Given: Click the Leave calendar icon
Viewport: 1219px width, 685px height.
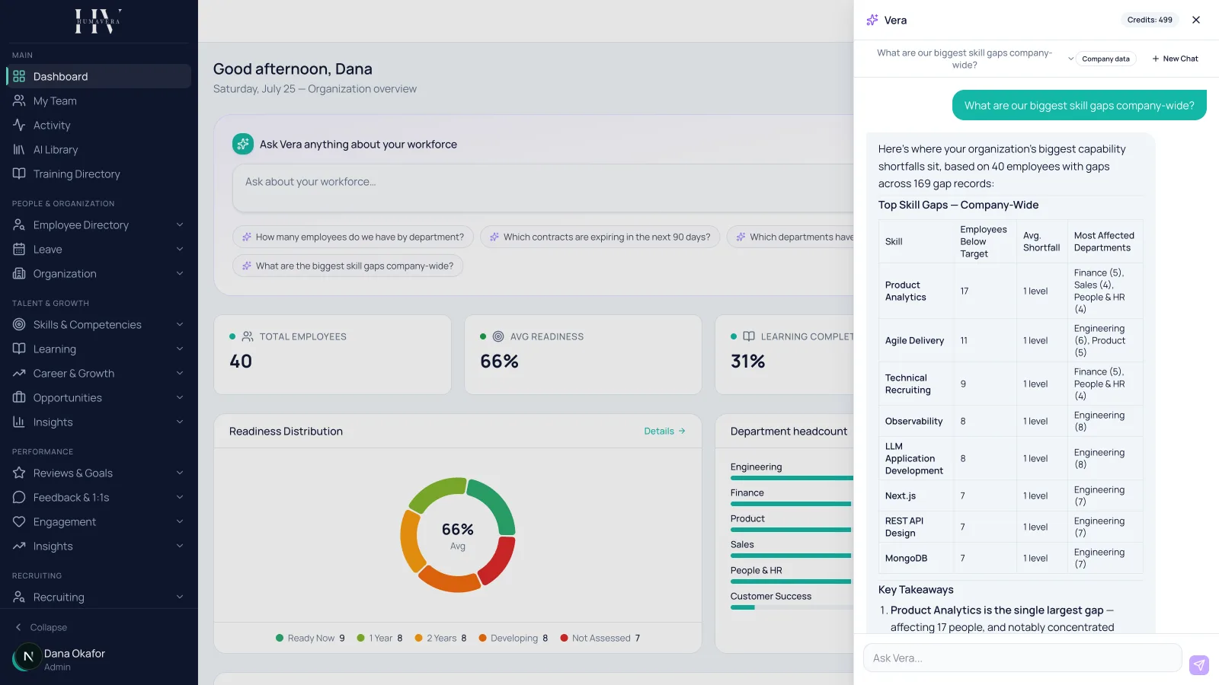Looking at the screenshot, I should 19,249.
